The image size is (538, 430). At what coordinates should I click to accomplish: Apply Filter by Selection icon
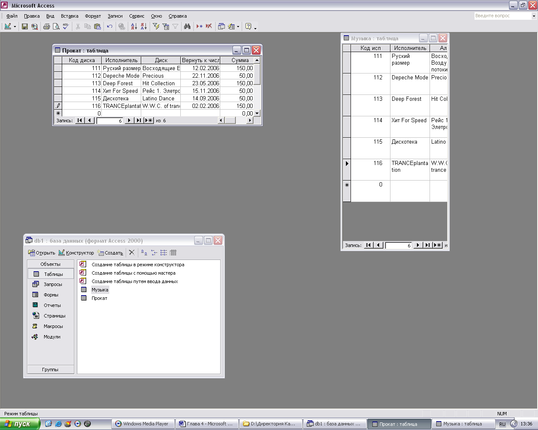tap(156, 26)
